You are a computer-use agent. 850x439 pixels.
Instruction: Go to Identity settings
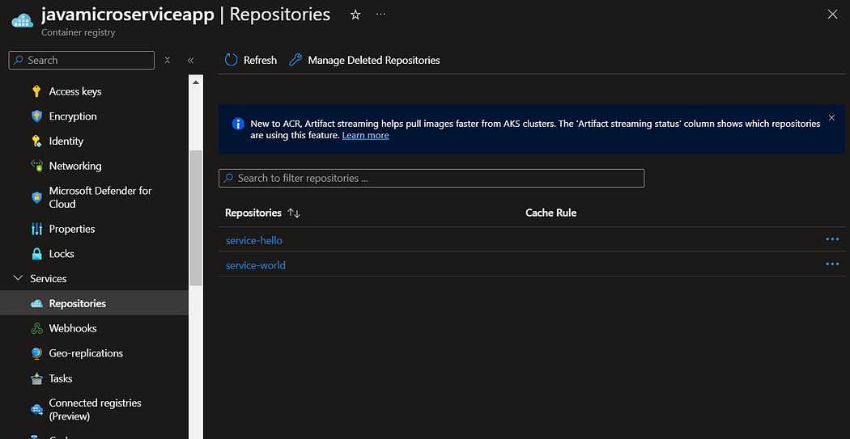pyautogui.click(x=66, y=141)
